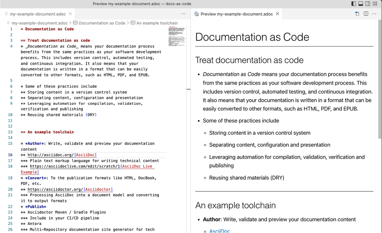Open more actions menu in left editor group
Screen dimensions: 382x233
point(183,14)
